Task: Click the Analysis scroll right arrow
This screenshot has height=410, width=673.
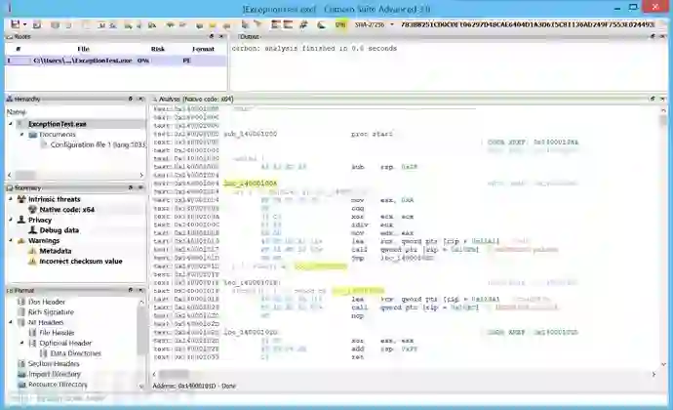Action: [653, 374]
